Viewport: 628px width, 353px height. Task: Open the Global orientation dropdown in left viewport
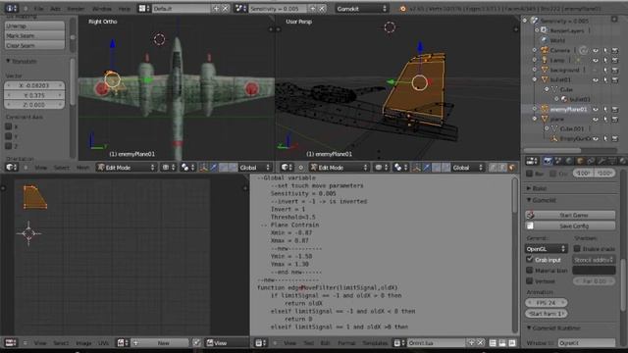point(255,168)
